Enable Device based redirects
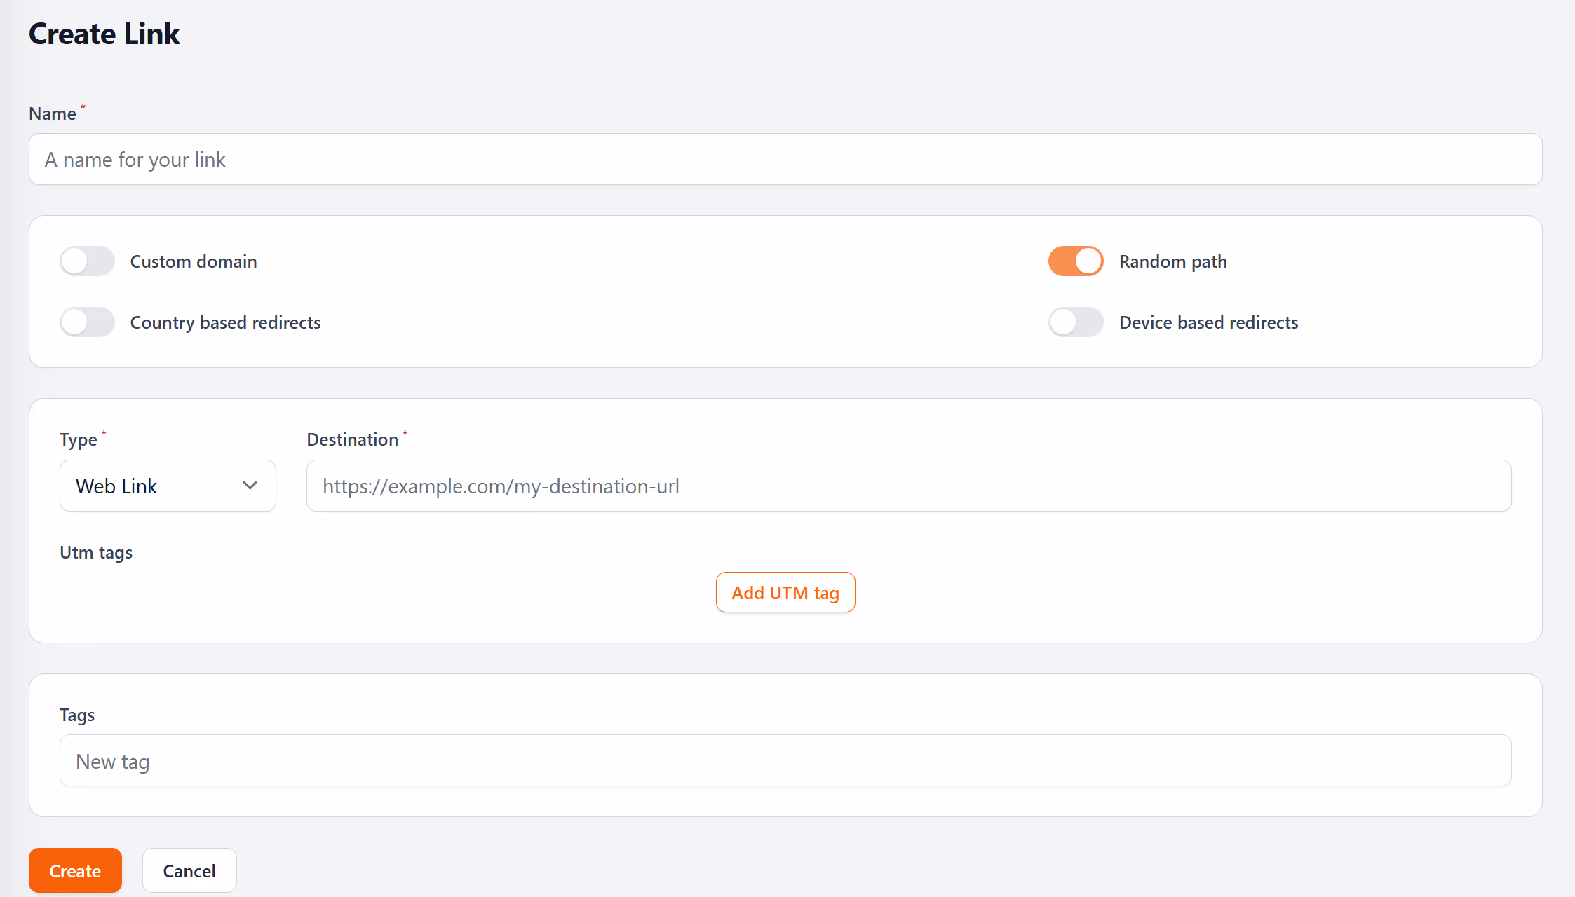This screenshot has height=897, width=1575. [1075, 322]
